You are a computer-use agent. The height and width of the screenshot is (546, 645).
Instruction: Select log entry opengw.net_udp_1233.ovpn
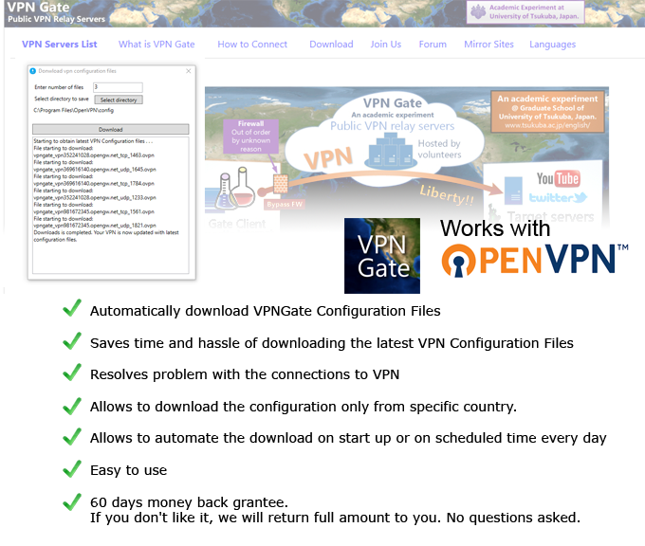click(95, 198)
